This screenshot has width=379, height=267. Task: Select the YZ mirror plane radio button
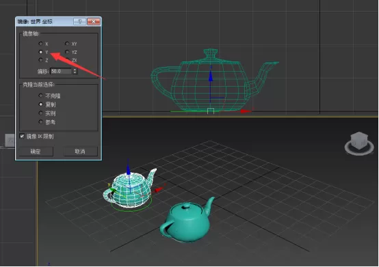(x=67, y=52)
